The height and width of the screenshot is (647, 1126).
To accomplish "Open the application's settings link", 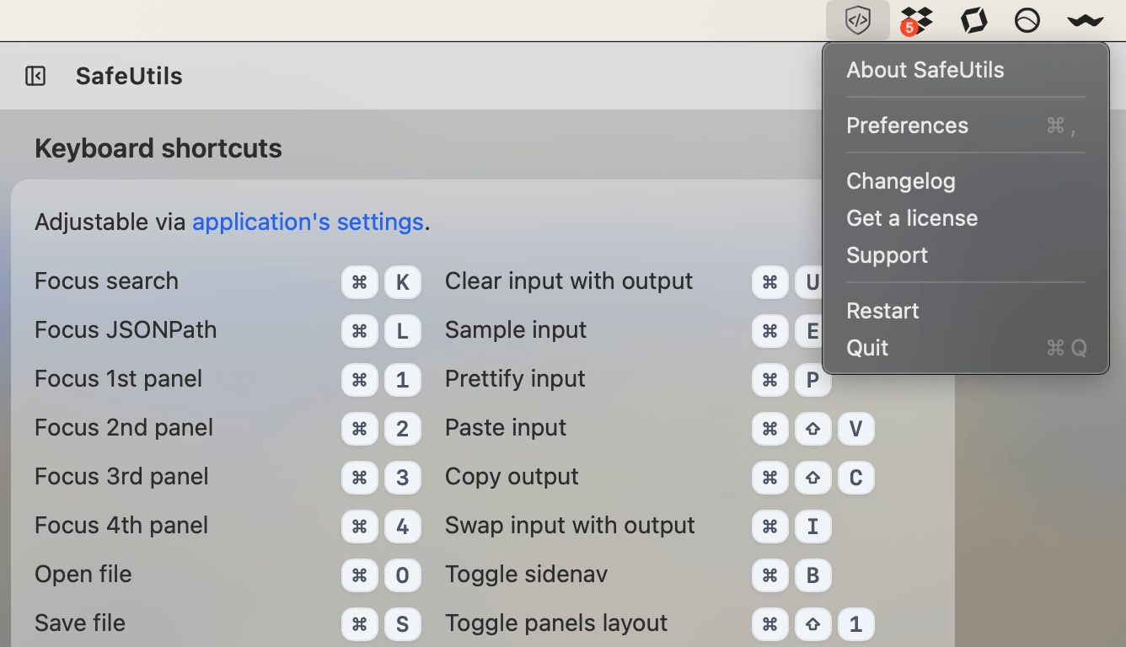I will [x=308, y=222].
